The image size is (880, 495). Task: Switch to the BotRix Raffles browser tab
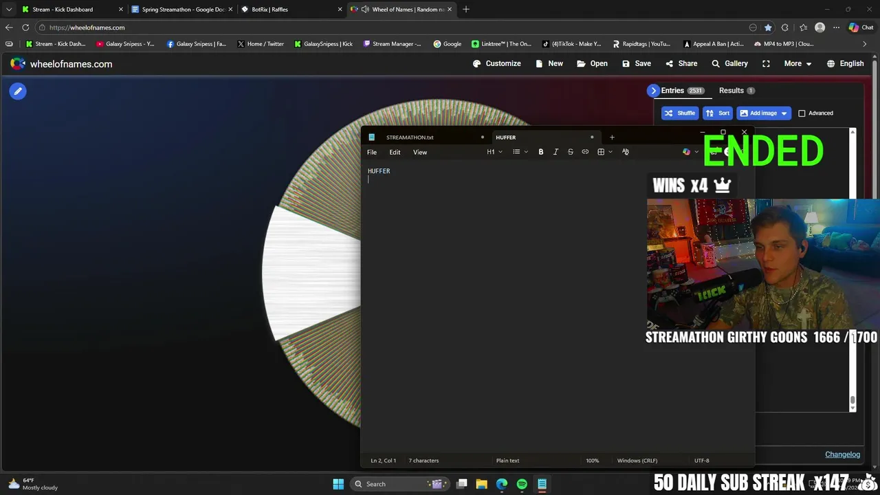(x=291, y=10)
